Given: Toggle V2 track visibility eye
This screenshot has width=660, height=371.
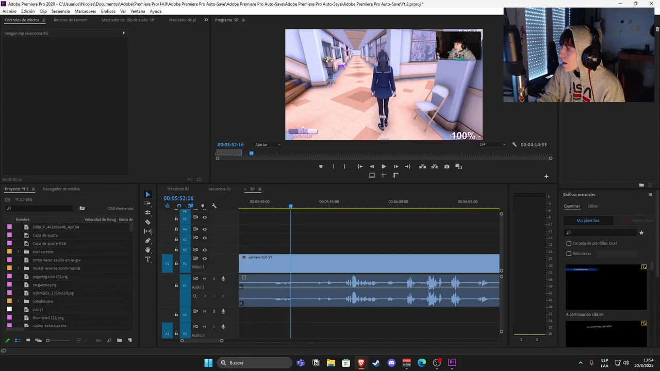Looking at the screenshot, I should pyautogui.click(x=205, y=250).
